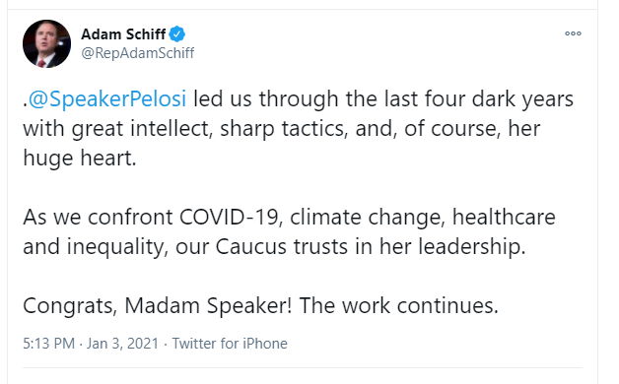Image resolution: width=619 pixels, height=384 pixels.
Task: Click the sentence "The work continues."
Action: click(399, 305)
